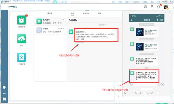Click the dash icon in the left sidebar

[4, 94]
